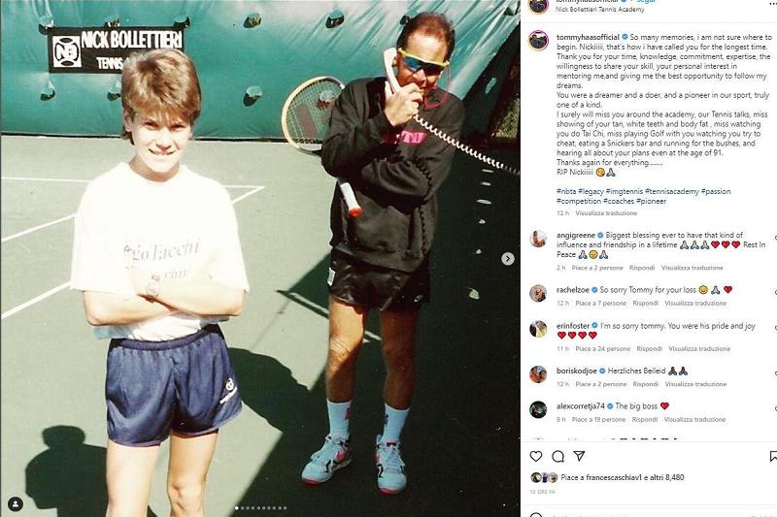Open comments via the speech bubble icon
777x517 pixels.
[557, 456]
